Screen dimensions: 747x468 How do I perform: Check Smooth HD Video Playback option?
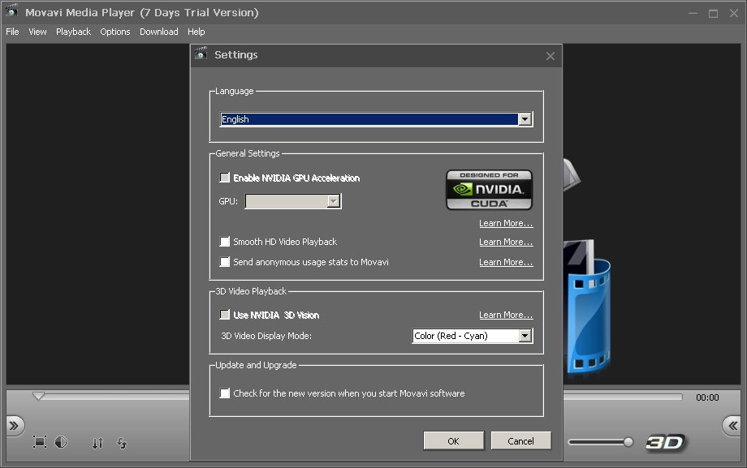coord(225,242)
